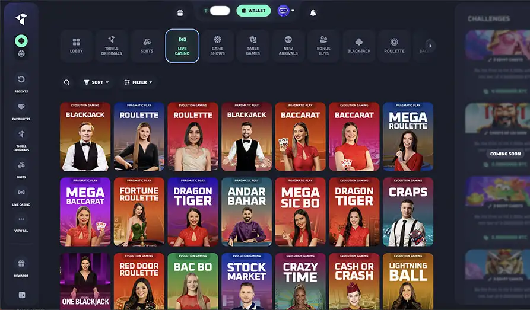Open Mega Roulette game

[x=408, y=136]
